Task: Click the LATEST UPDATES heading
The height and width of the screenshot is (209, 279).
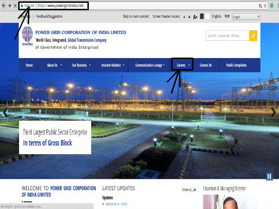Action: [x=118, y=188]
